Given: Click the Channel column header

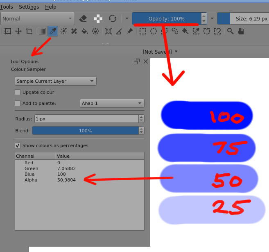Looking at the screenshot, I should point(35,156).
